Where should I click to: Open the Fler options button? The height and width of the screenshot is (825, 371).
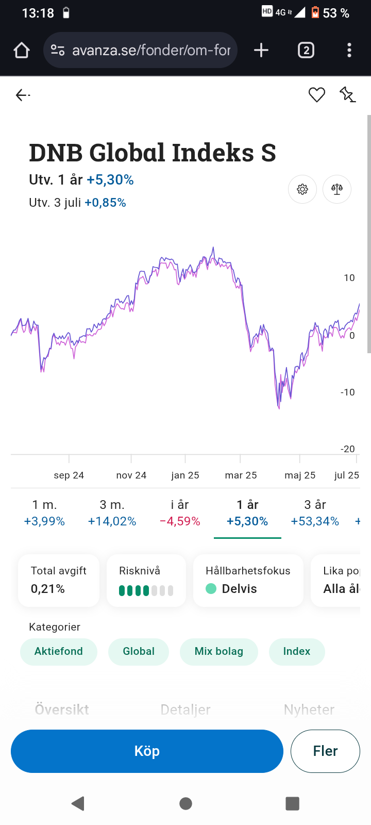[325, 751]
